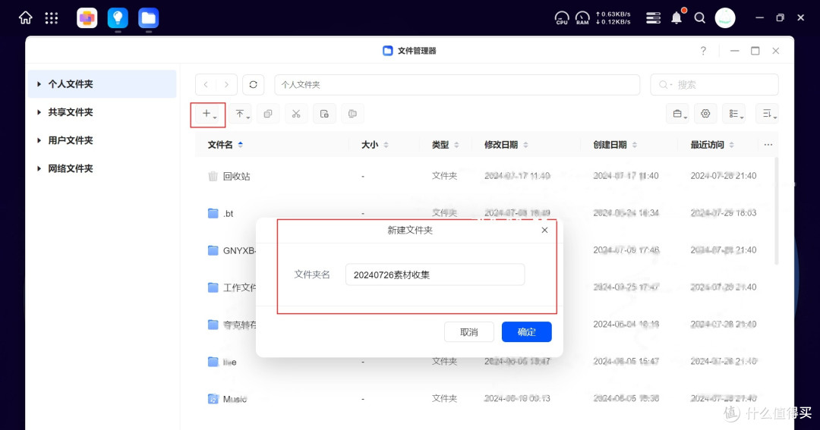This screenshot has width=820, height=430.
Task: Click the copy toolbar icon
Action: point(268,114)
